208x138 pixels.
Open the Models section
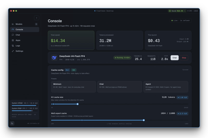tap(24, 24)
